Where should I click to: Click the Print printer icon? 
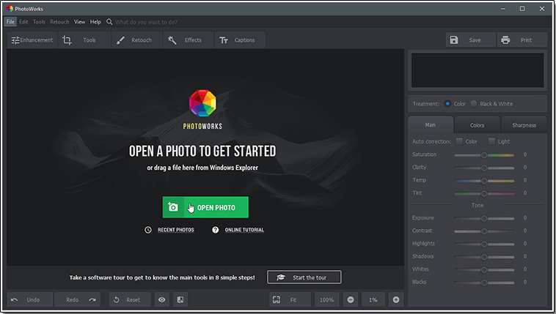[505, 40]
